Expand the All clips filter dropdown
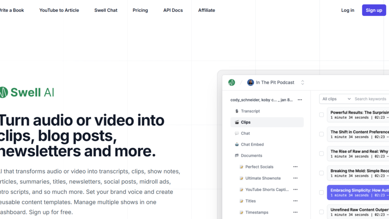 pyautogui.click(x=336, y=99)
